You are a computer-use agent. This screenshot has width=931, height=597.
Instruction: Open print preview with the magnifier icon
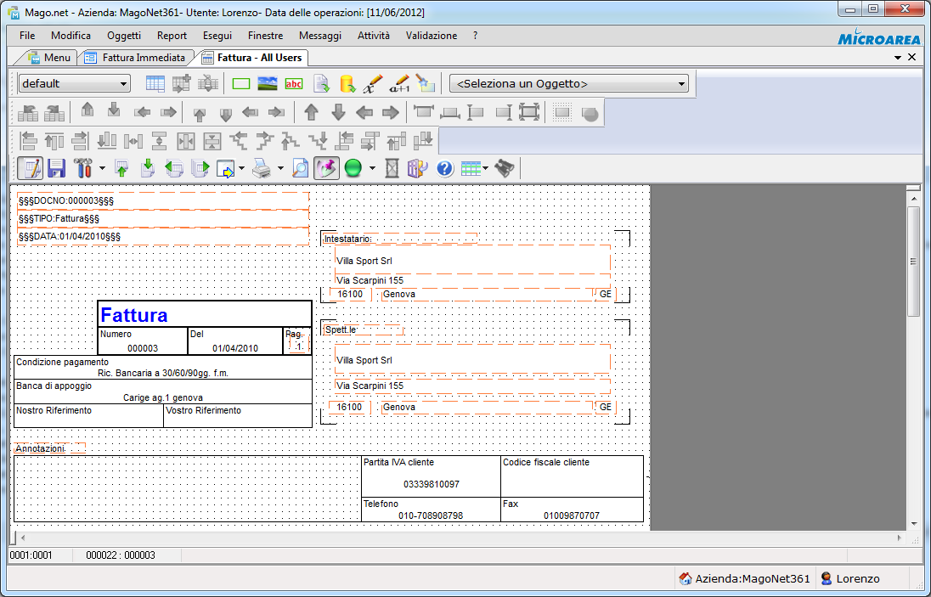pyautogui.click(x=301, y=168)
